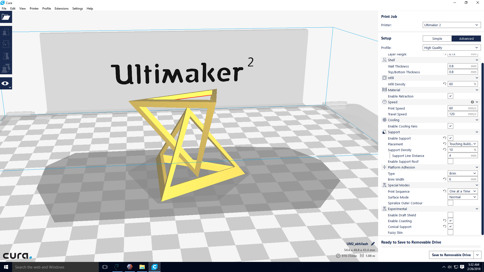Open the Printer dropdown showing Ultimaker 2
The image size is (484, 272).
[451, 25]
